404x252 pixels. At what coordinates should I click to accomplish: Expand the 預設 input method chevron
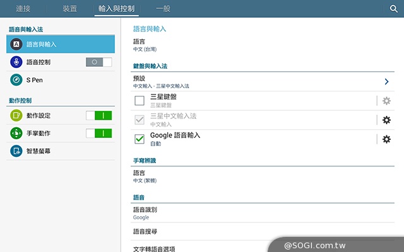click(x=386, y=82)
